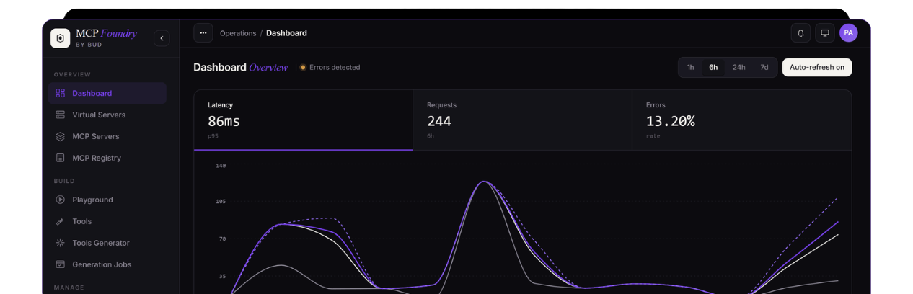
Task: Select the 24h time range
Action: tap(739, 67)
